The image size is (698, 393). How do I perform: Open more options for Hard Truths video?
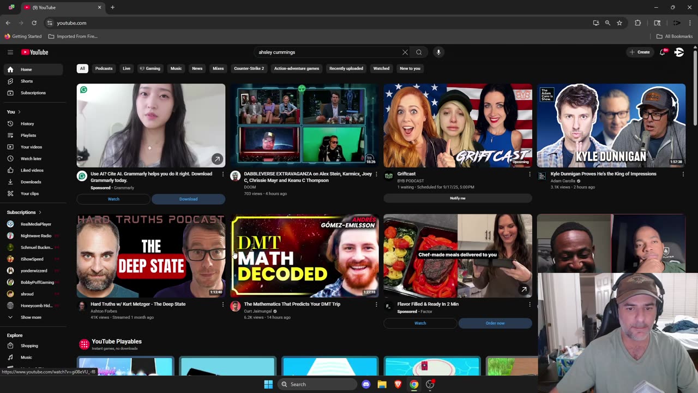[x=222, y=305]
